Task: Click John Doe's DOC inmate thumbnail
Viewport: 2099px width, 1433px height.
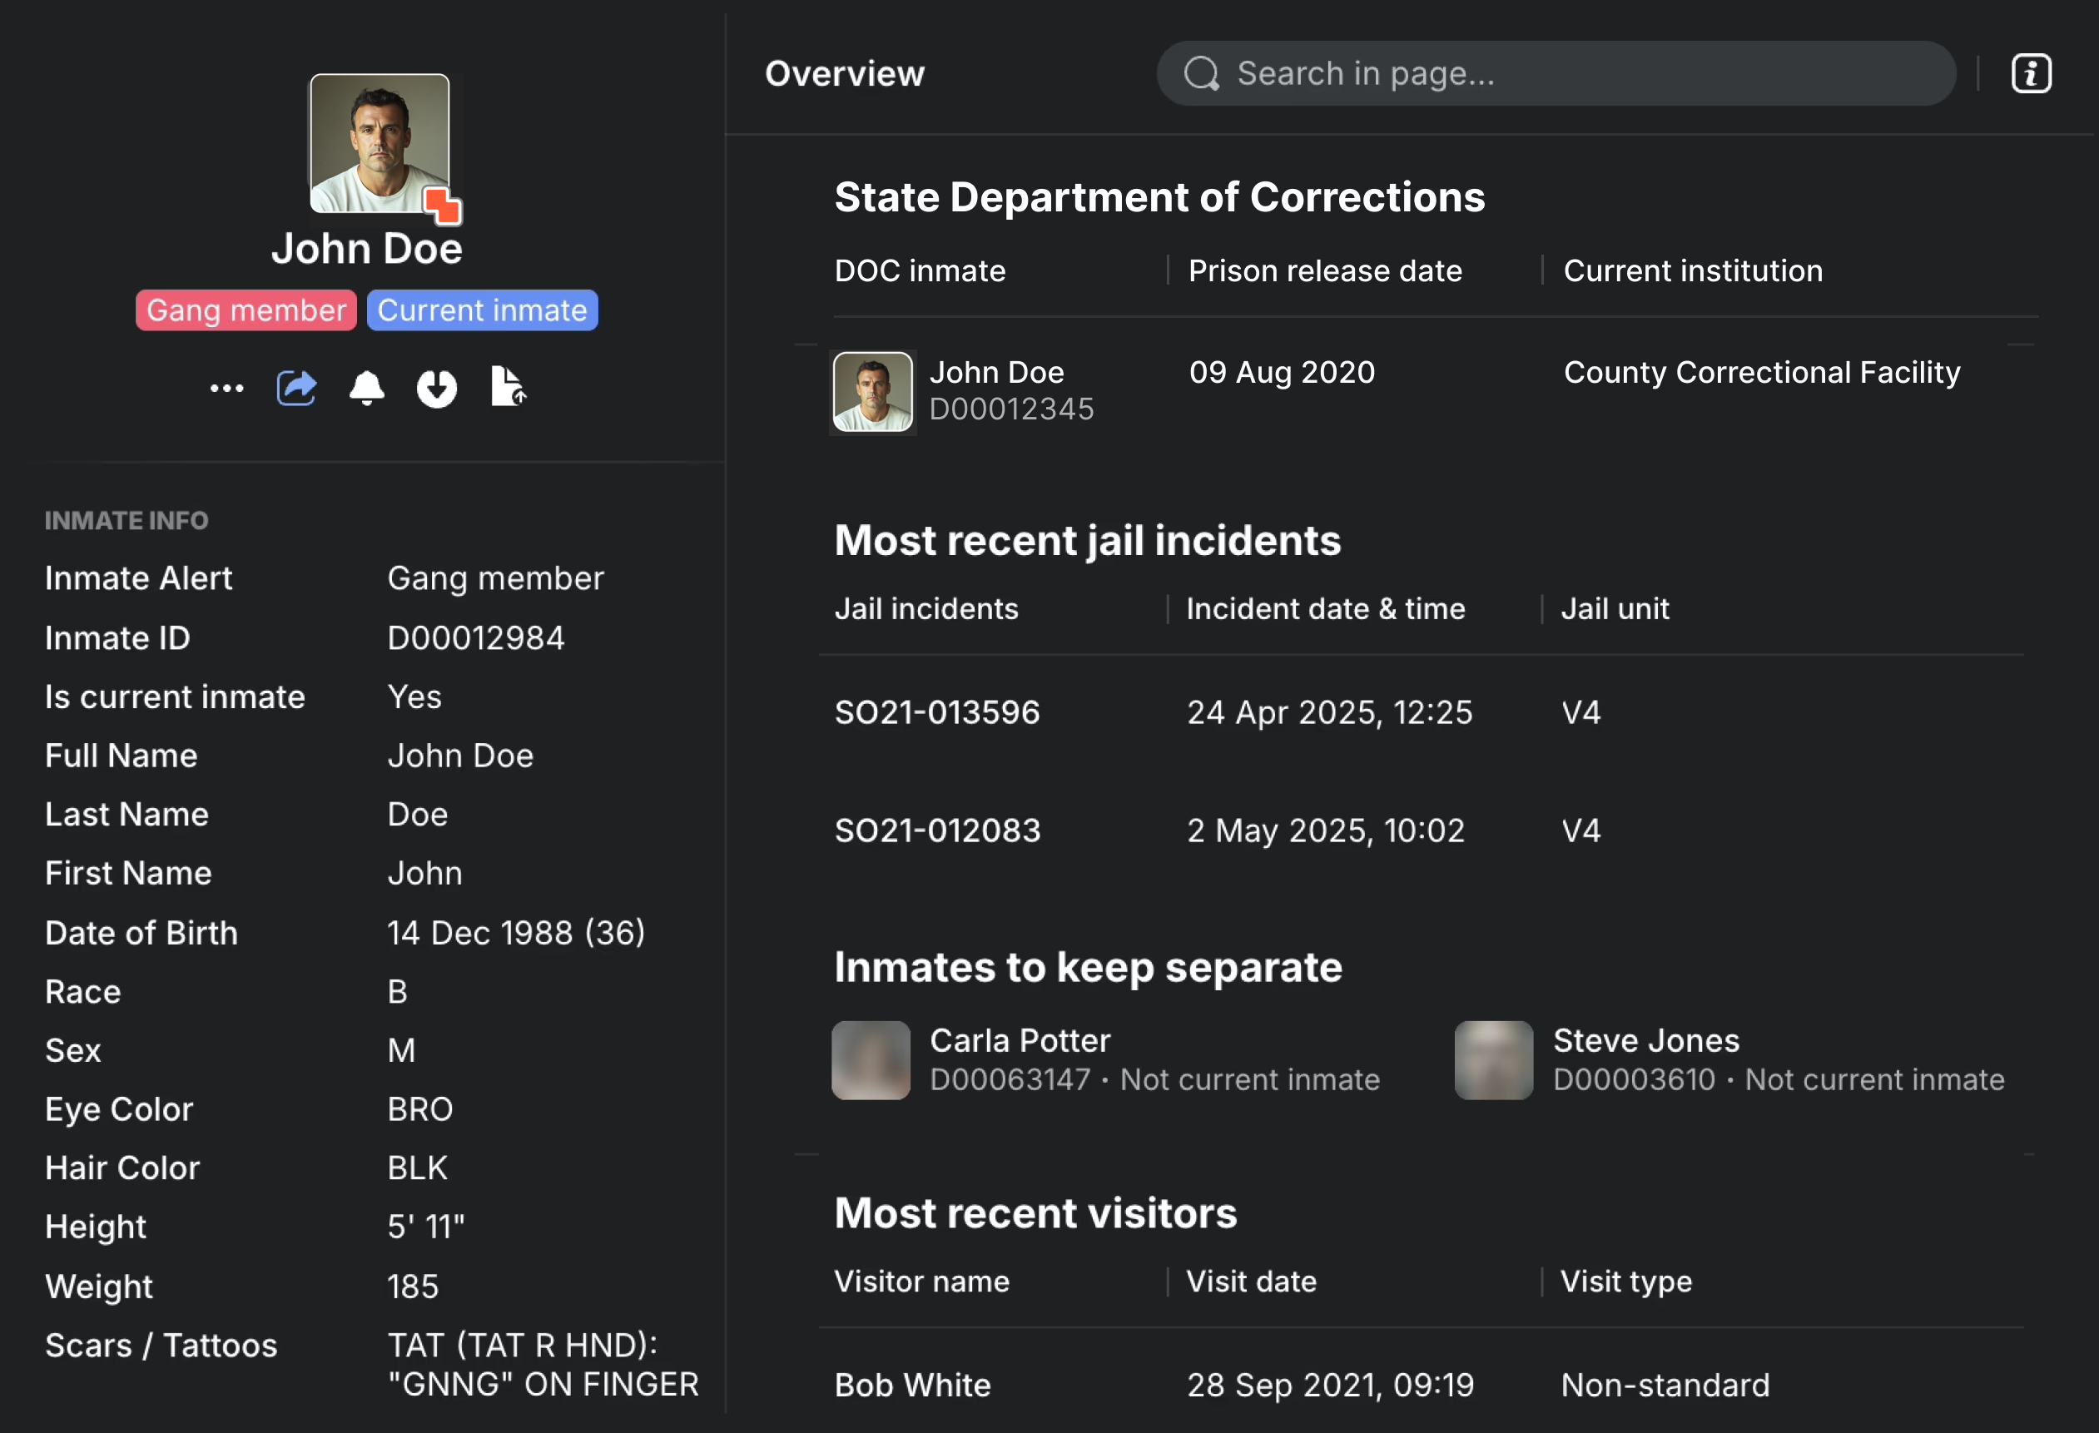Action: coord(871,392)
